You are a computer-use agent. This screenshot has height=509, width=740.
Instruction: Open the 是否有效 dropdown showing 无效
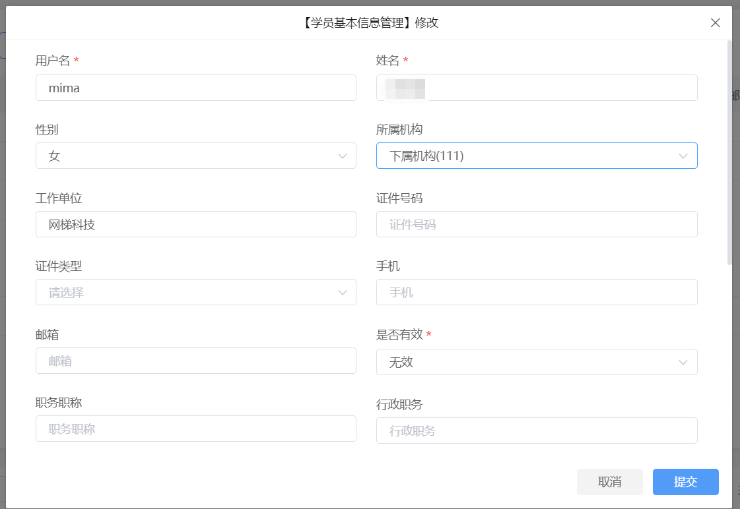pos(537,362)
